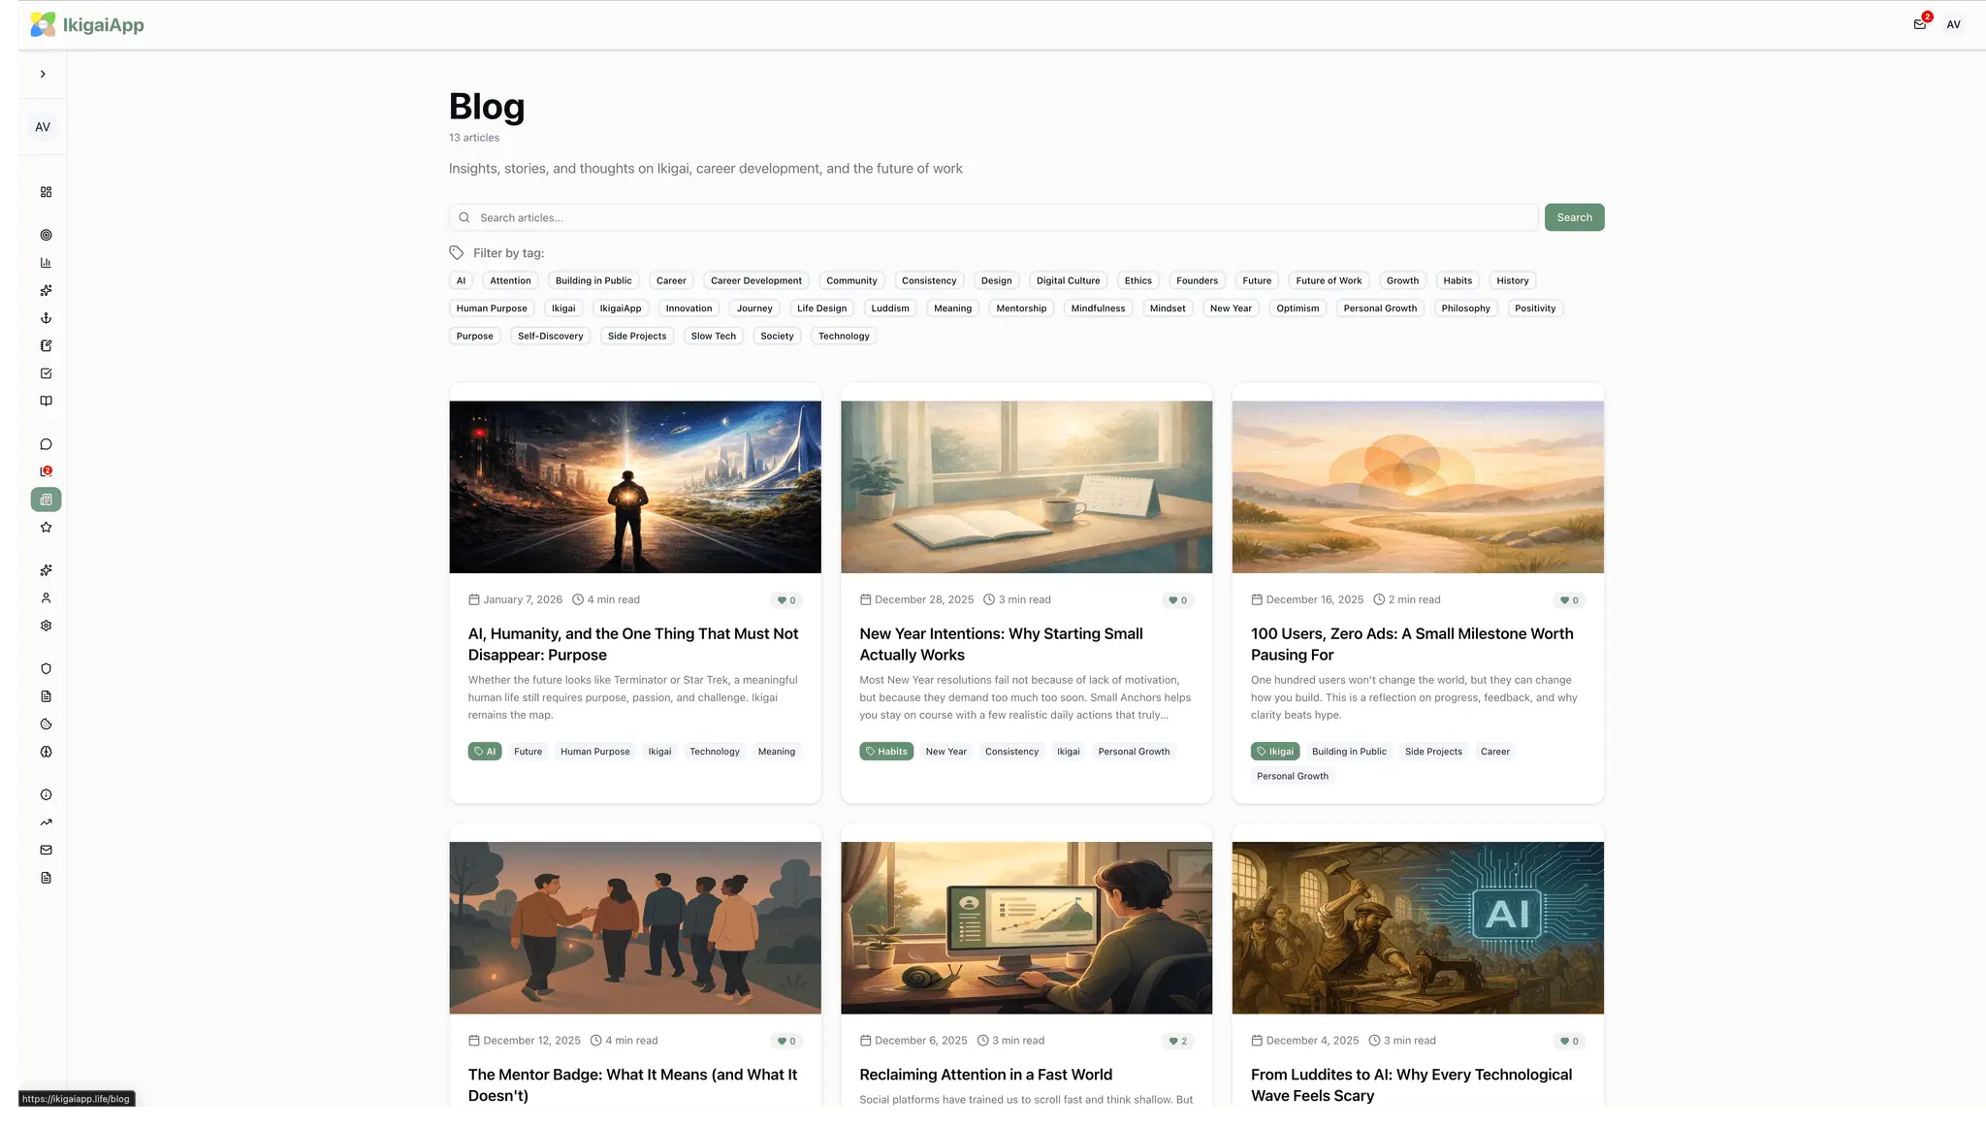The width and height of the screenshot is (1986, 1128).
Task: Like the 'AI, Humanity' article via heart counter
Action: pyautogui.click(x=786, y=600)
